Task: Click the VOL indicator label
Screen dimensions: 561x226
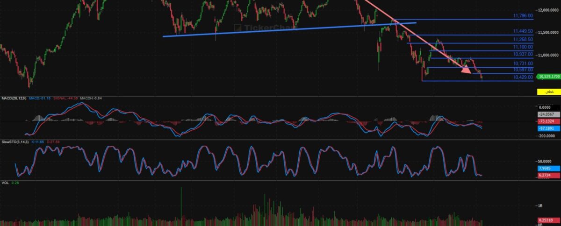Action: [x=5, y=183]
